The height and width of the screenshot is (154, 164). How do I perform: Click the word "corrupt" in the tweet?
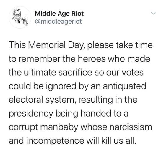point(23,127)
